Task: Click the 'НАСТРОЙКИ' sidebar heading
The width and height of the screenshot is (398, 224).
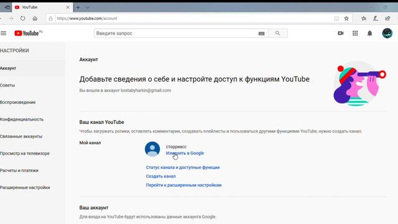Action: 14,50
